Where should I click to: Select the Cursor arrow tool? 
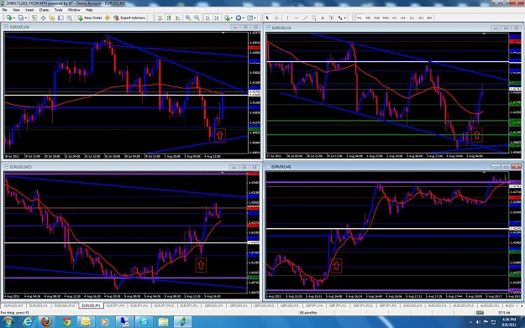[x=267, y=18]
